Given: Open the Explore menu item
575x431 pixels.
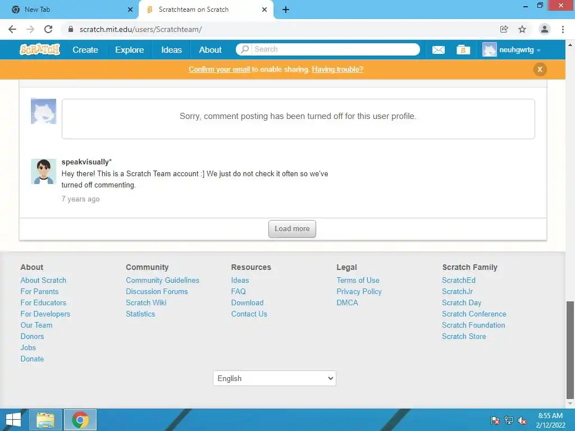Looking at the screenshot, I should click(x=130, y=50).
